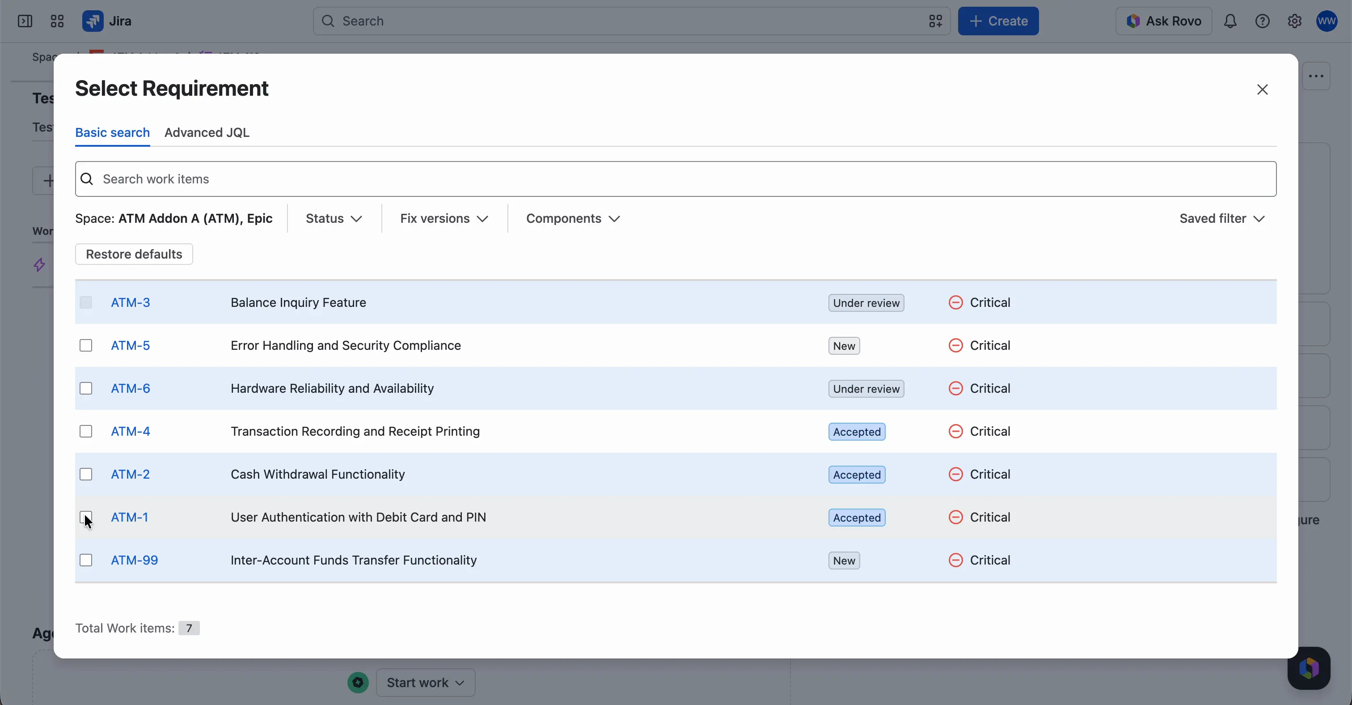Click 'Cash Withdrawal Functionality' text

point(317,475)
